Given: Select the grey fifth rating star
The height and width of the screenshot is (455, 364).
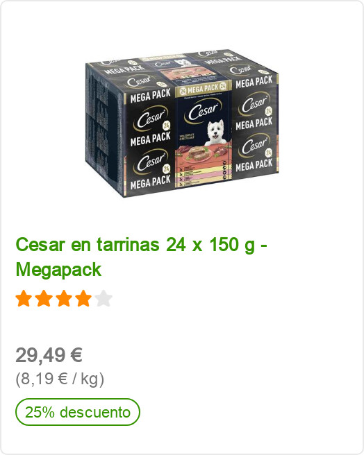Looking at the screenshot, I should pos(104,298).
